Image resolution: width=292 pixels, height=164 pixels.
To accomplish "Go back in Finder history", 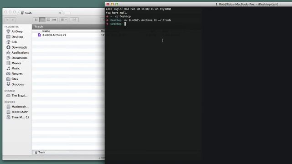I will click(x=7, y=20).
